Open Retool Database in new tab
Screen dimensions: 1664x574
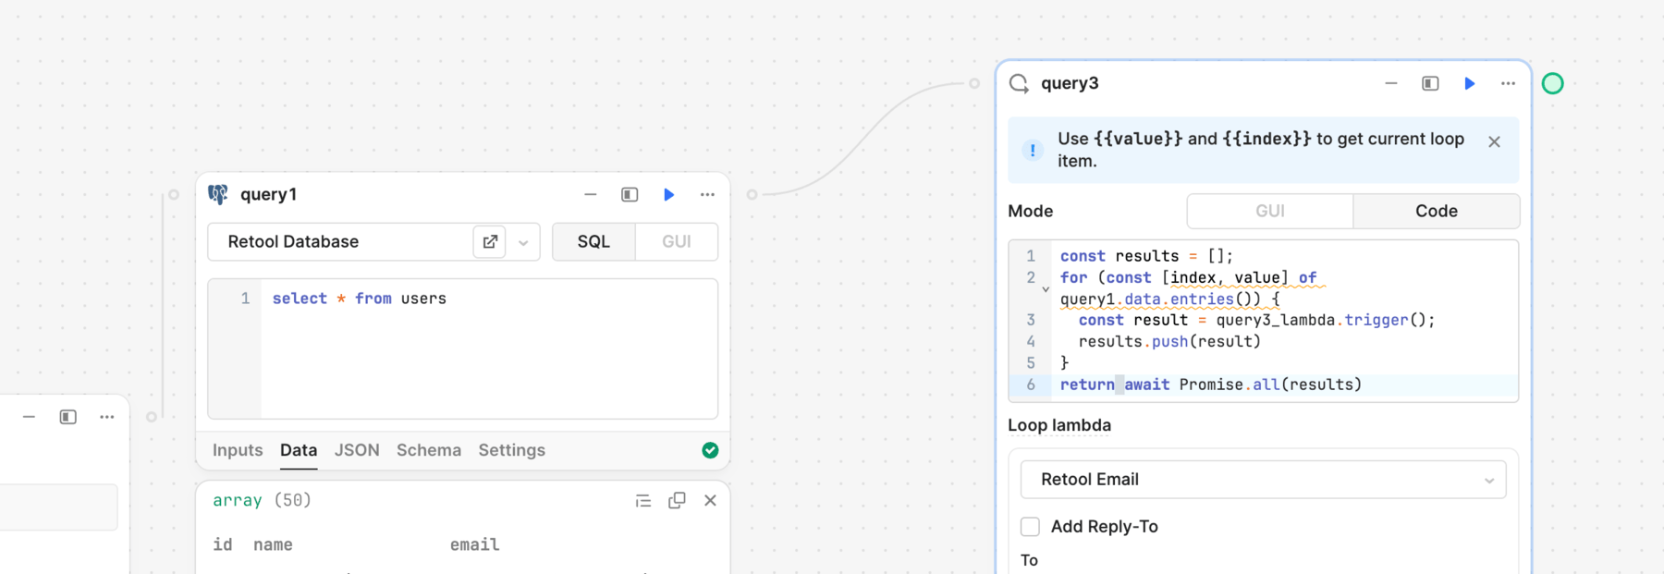click(490, 241)
